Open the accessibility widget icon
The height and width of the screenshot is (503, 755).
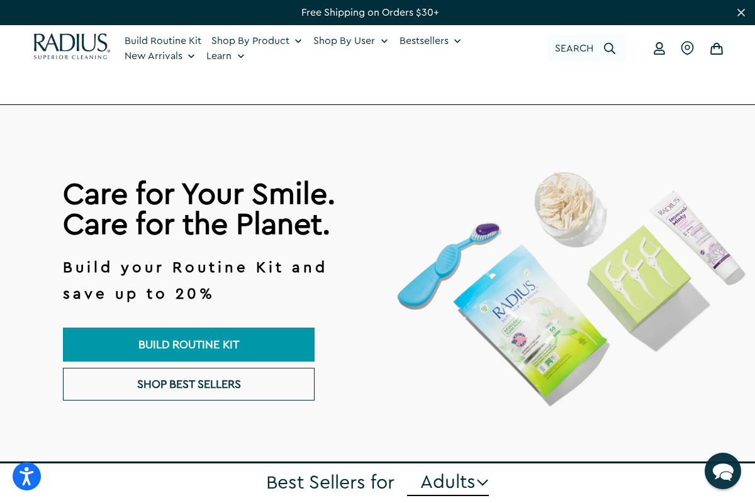click(x=26, y=477)
